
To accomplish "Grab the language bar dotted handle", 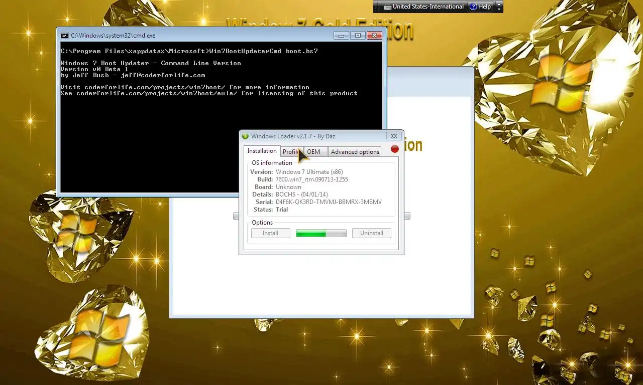I will 378,7.
